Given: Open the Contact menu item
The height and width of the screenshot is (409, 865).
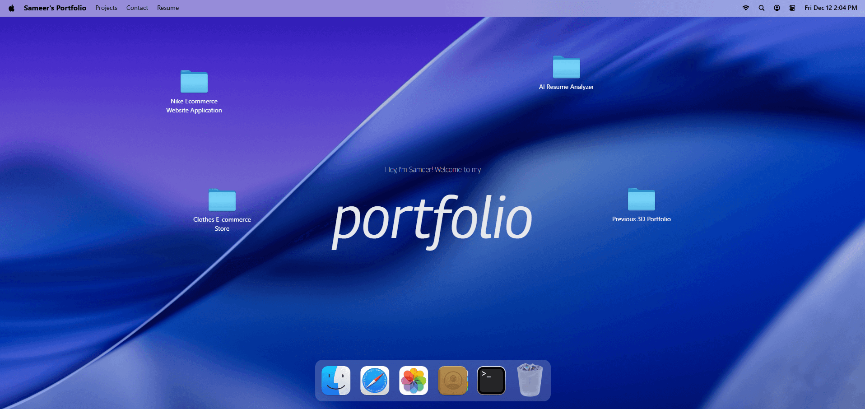Looking at the screenshot, I should point(137,8).
